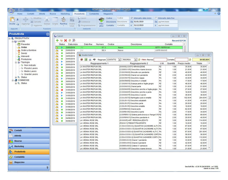Open the help question mark icon

tap(219, 14)
